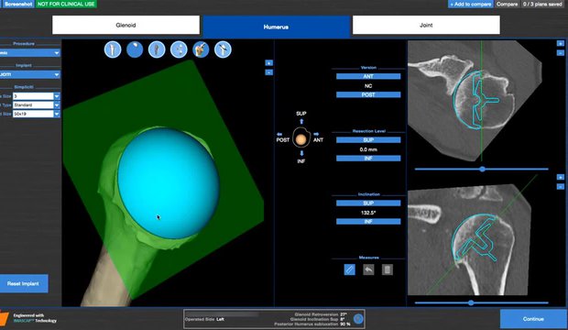Click the shoulder joint with scapula icon

coord(201,49)
